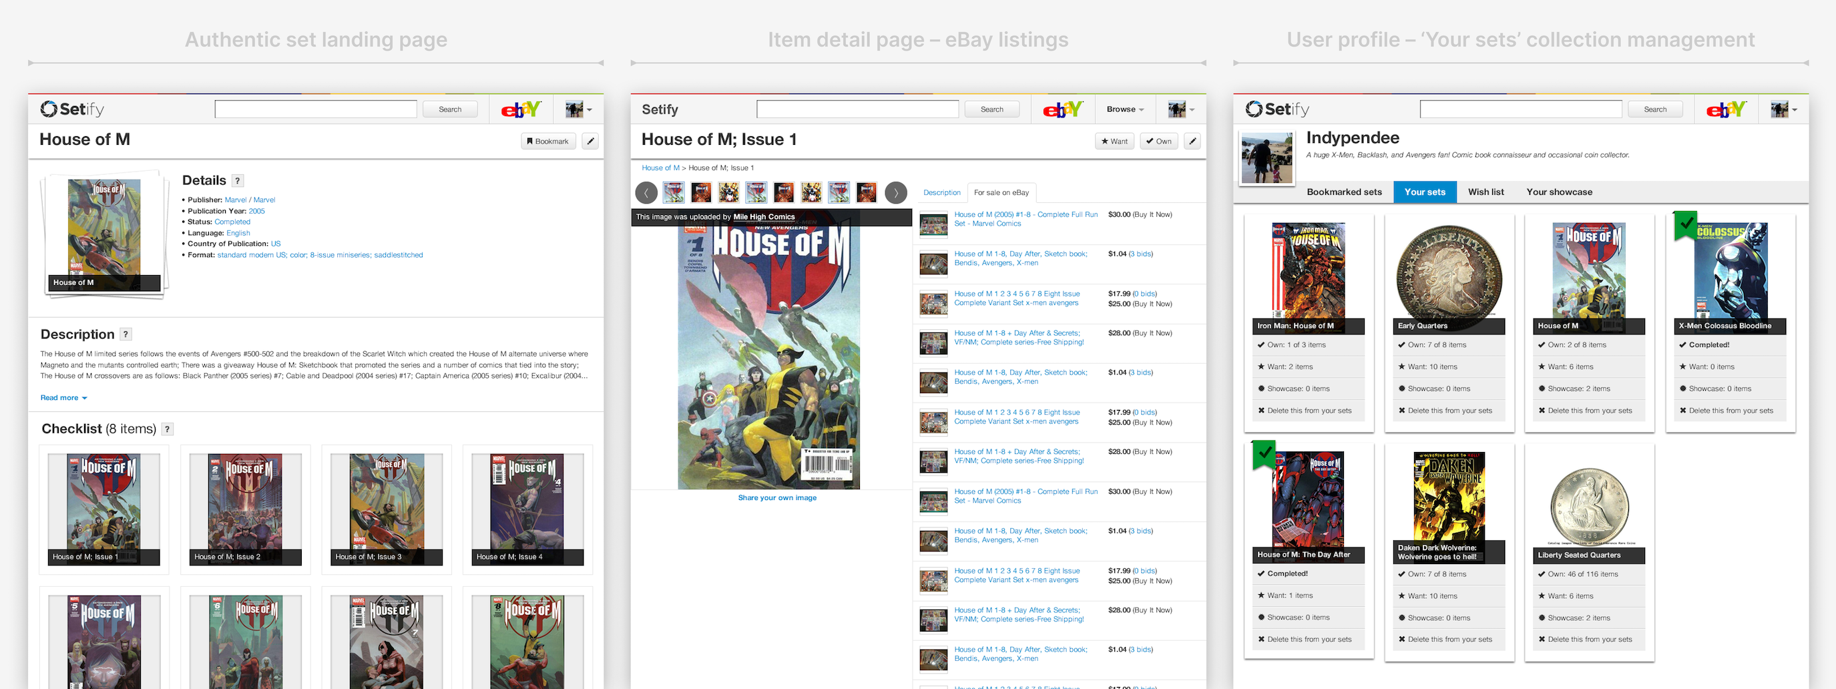This screenshot has height=689, width=1836.
Task: Select the Your sets tab
Action: pyautogui.click(x=1425, y=192)
